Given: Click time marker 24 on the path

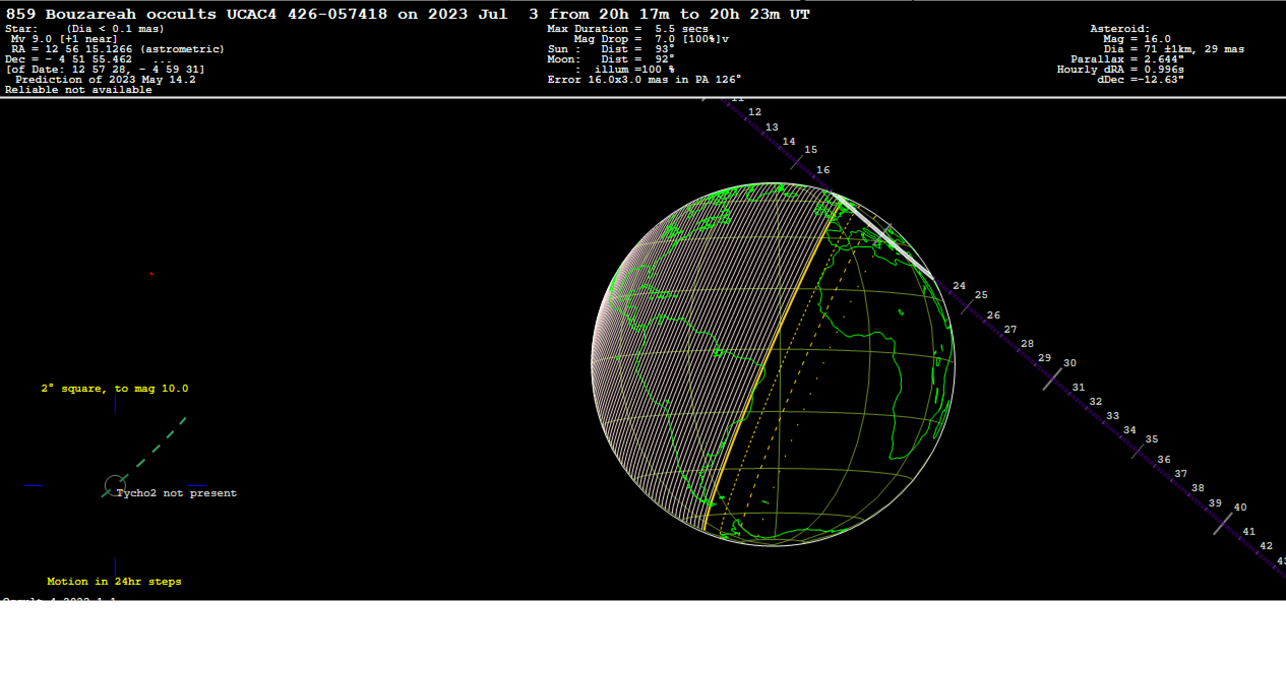Looking at the screenshot, I should (959, 286).
